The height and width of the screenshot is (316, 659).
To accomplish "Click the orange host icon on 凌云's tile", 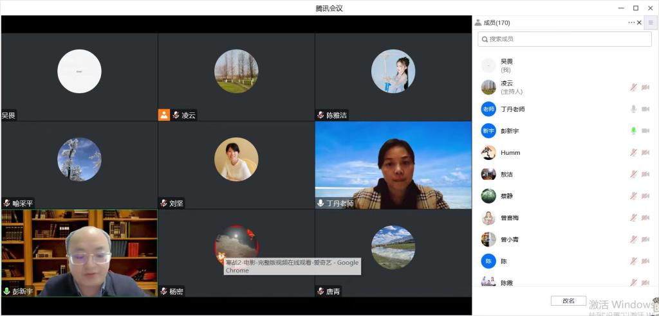I will pos(164,115).
